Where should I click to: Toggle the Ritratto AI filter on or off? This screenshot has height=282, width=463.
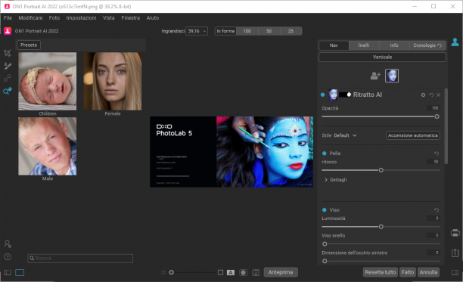coord(323,95)
